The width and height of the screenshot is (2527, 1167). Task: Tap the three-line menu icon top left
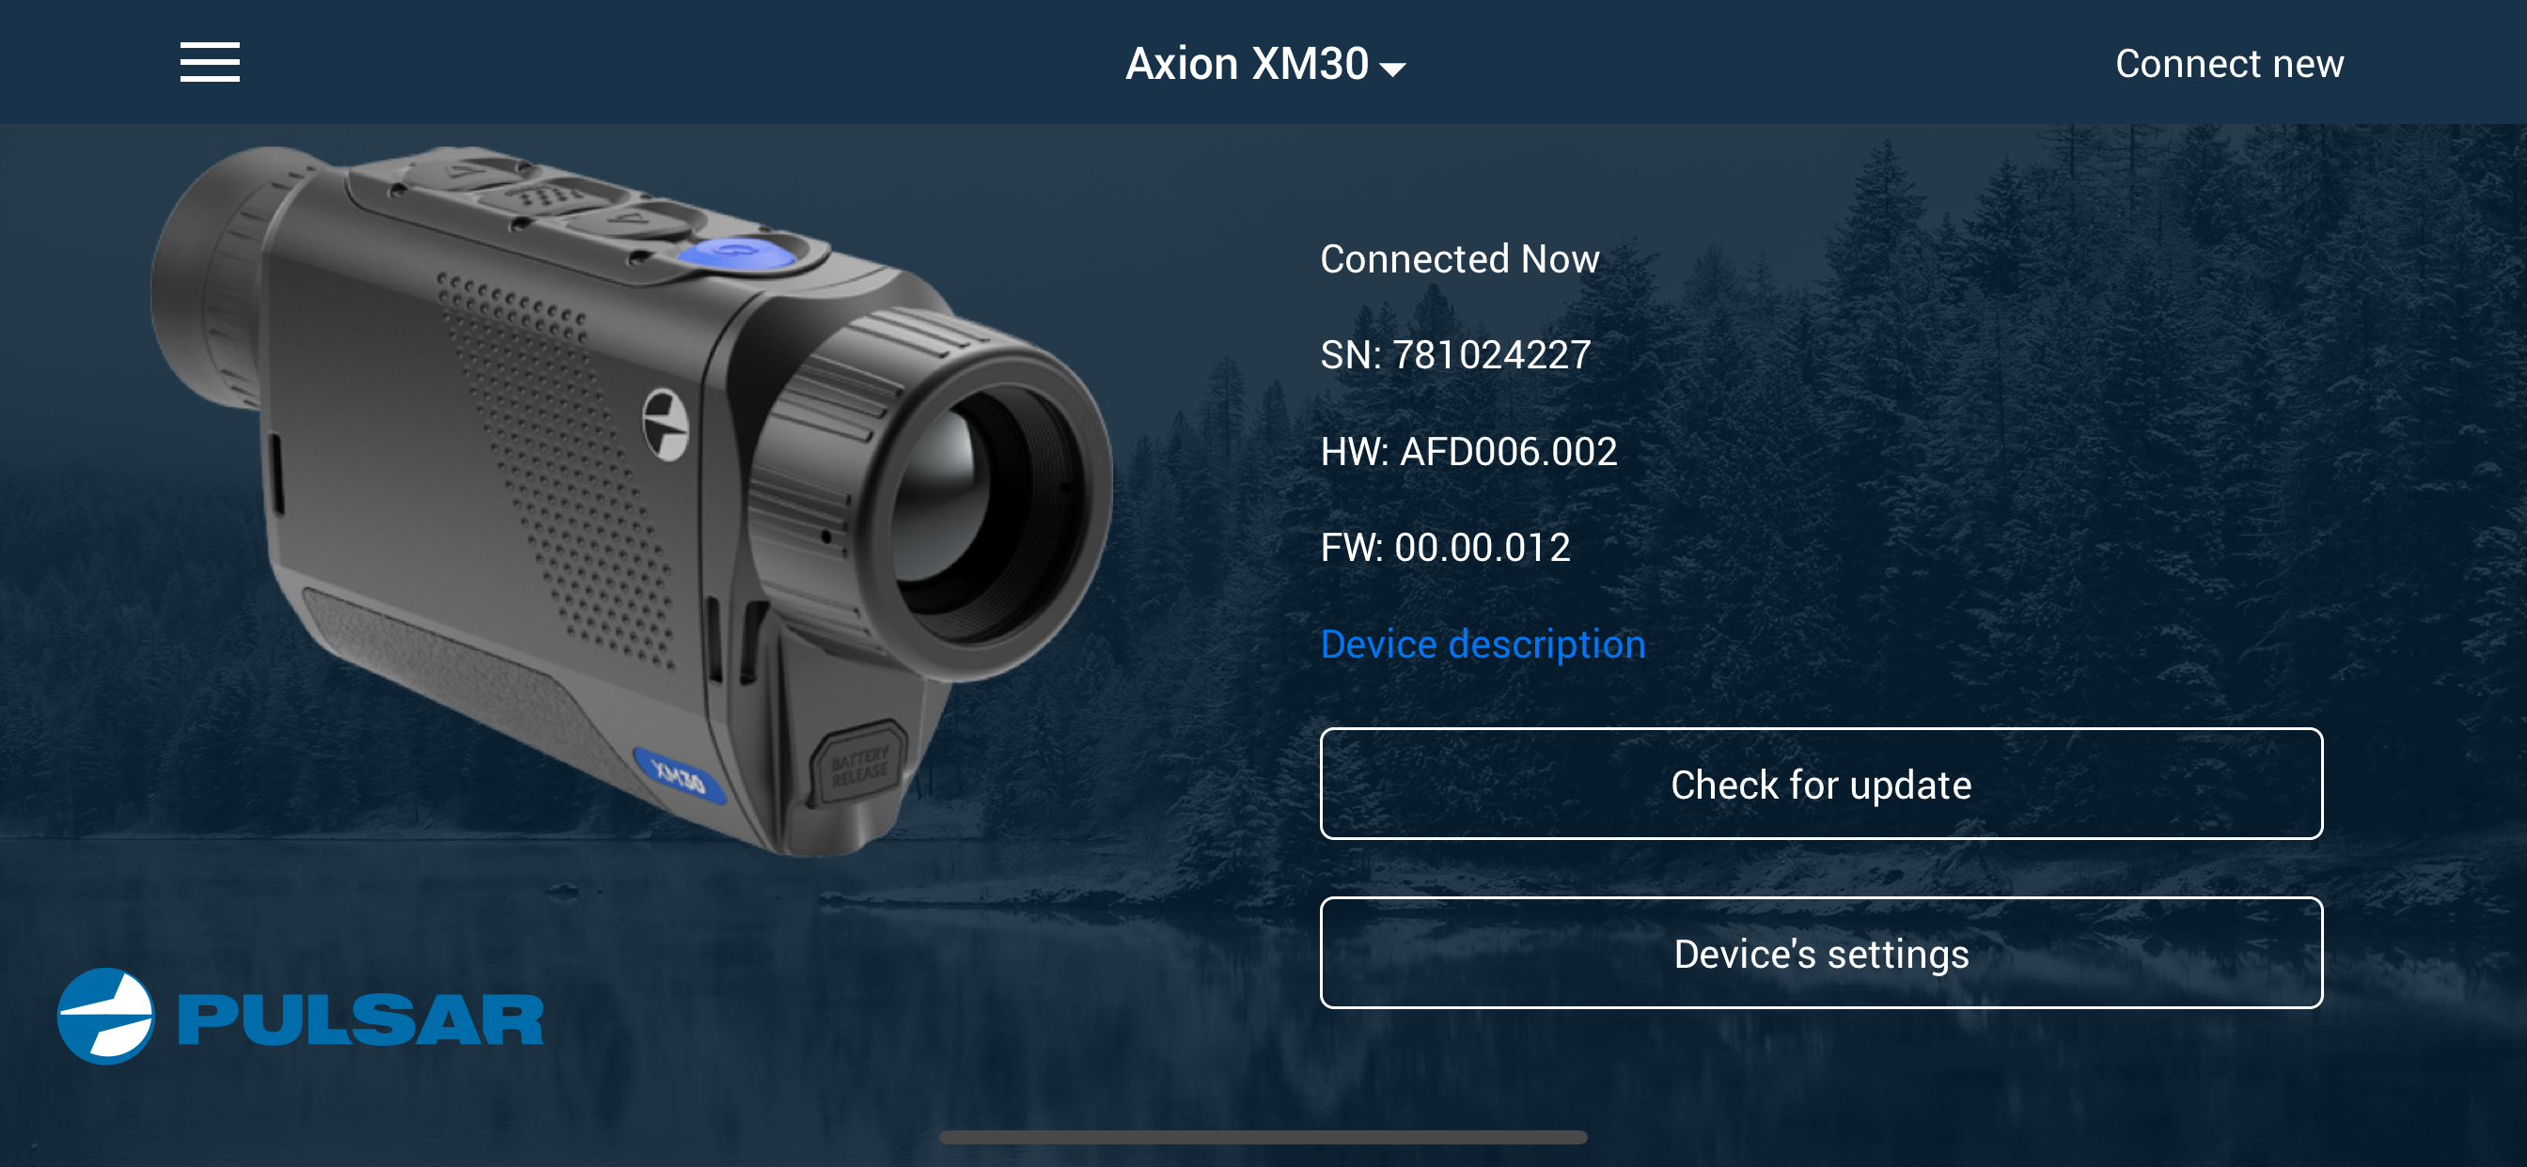coord(209,62)
